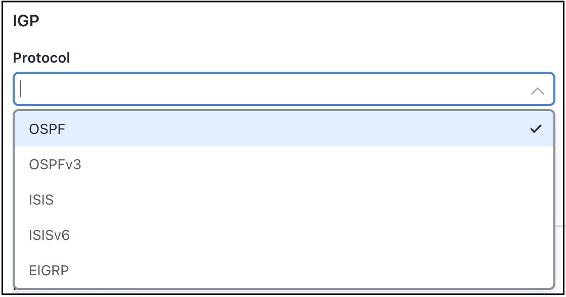566x297 pixels.
Task: Choose the OSPFv3 option
Action: [x=55, y=165]
